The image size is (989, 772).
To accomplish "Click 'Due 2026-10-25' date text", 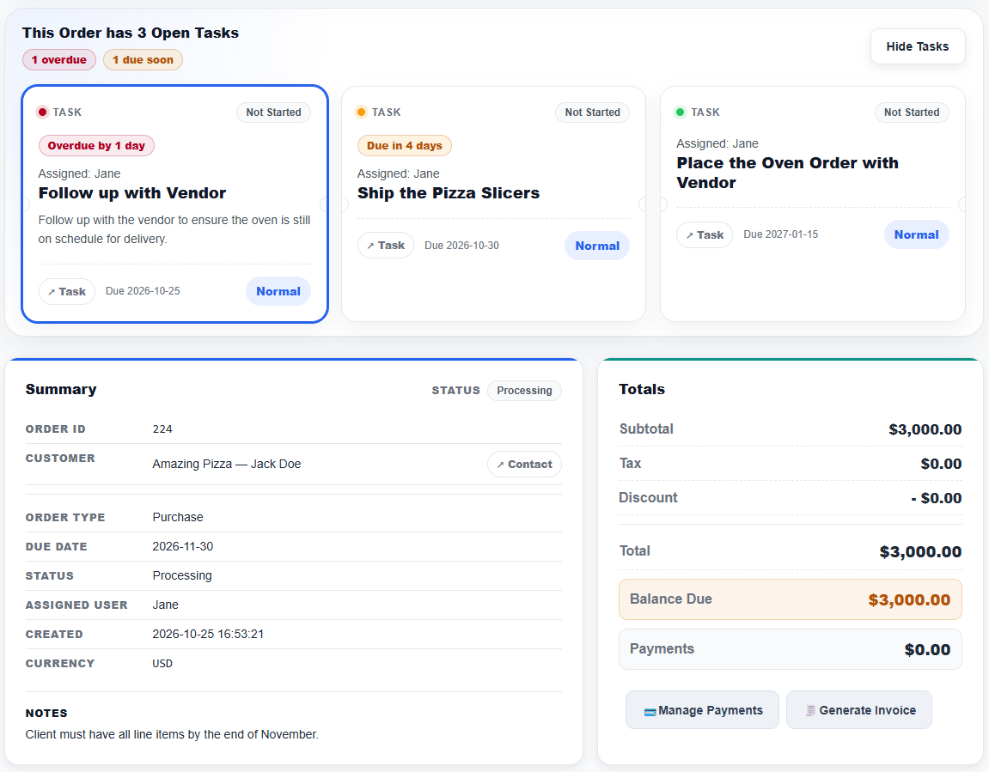I will tap(143, 291).
